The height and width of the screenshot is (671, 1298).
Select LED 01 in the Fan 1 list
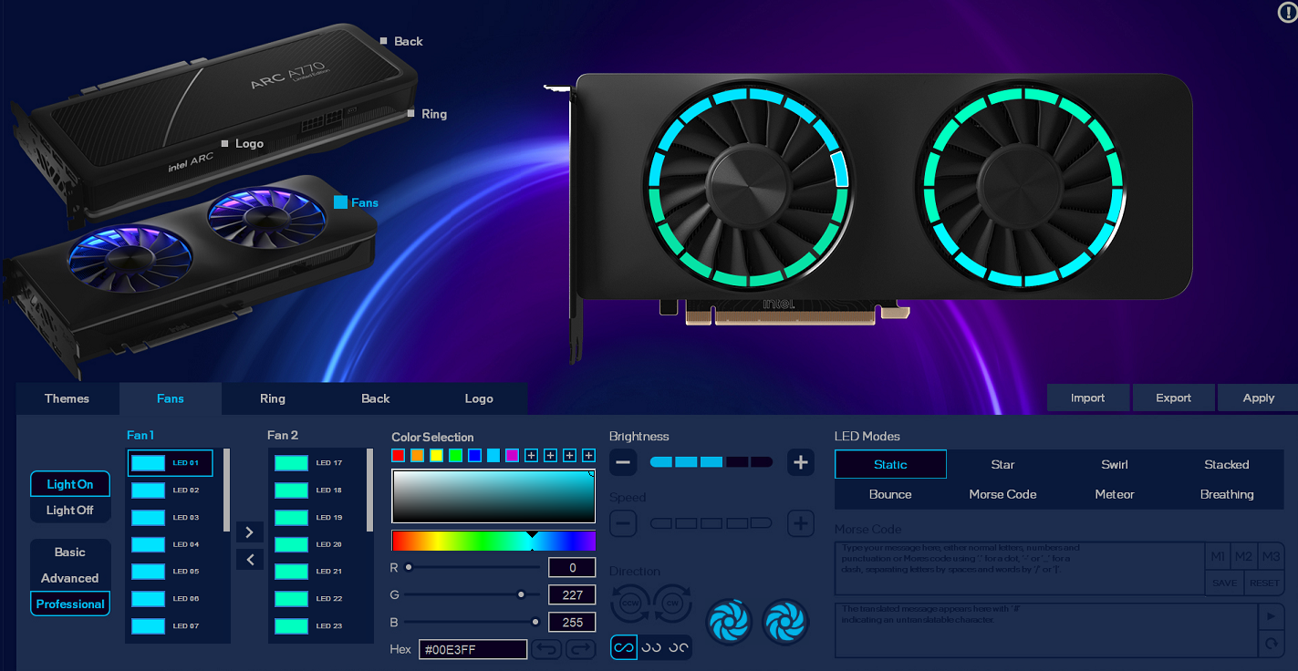click(x=171, y=463)
